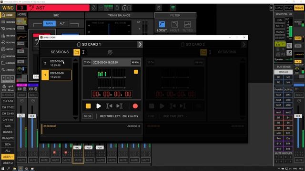This screenshot has width=305, height=171.
Task: Open the Routing page in sidebar
Action: click(8, 42)
